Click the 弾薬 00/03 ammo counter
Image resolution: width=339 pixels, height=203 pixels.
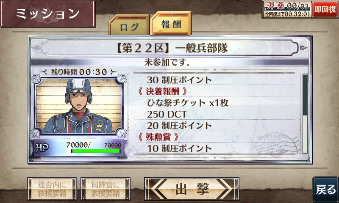(287, 6)
